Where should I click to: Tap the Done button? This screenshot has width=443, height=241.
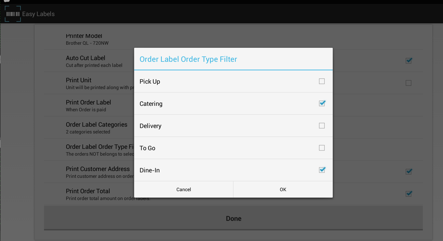233,218
